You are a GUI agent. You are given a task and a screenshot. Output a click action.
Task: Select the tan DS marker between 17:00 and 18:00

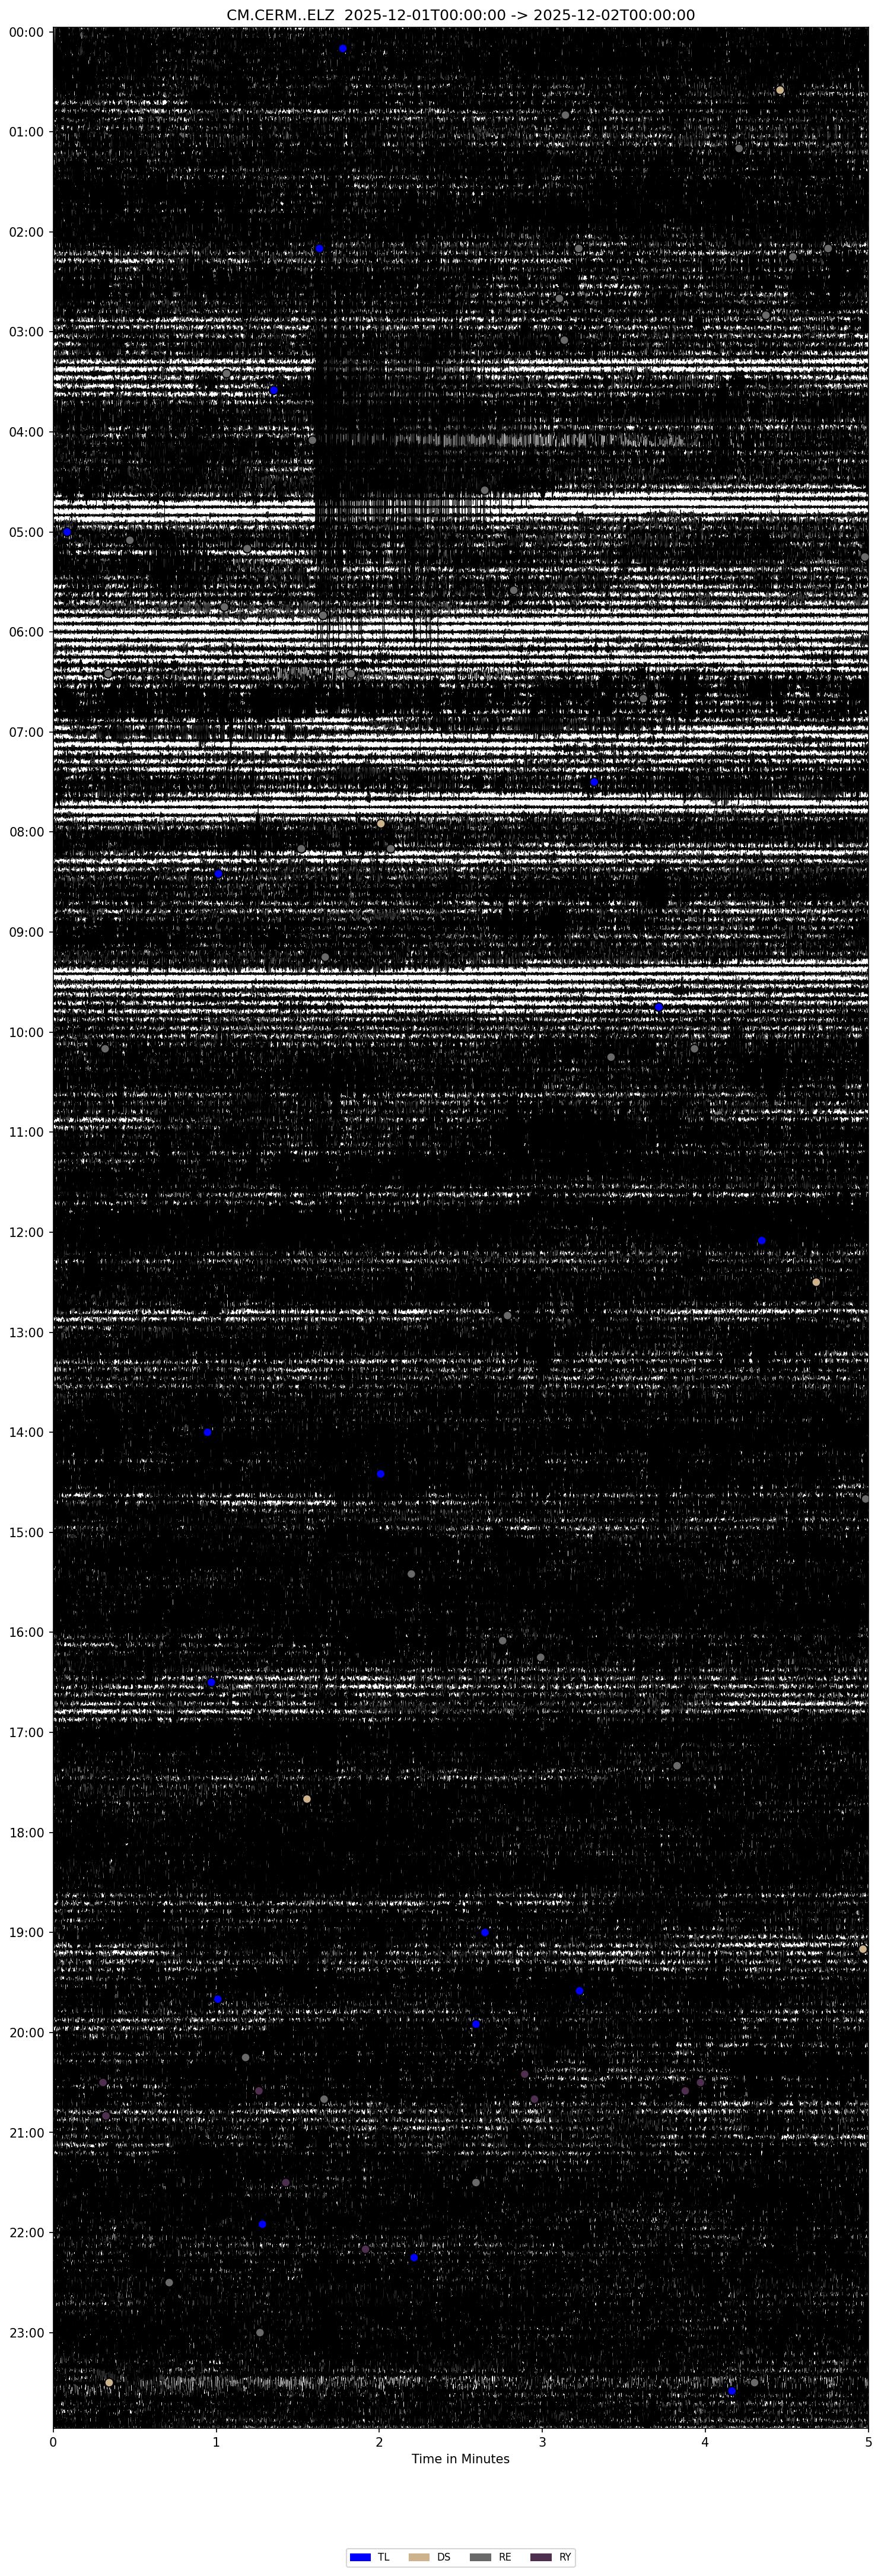click(307, 1799)
